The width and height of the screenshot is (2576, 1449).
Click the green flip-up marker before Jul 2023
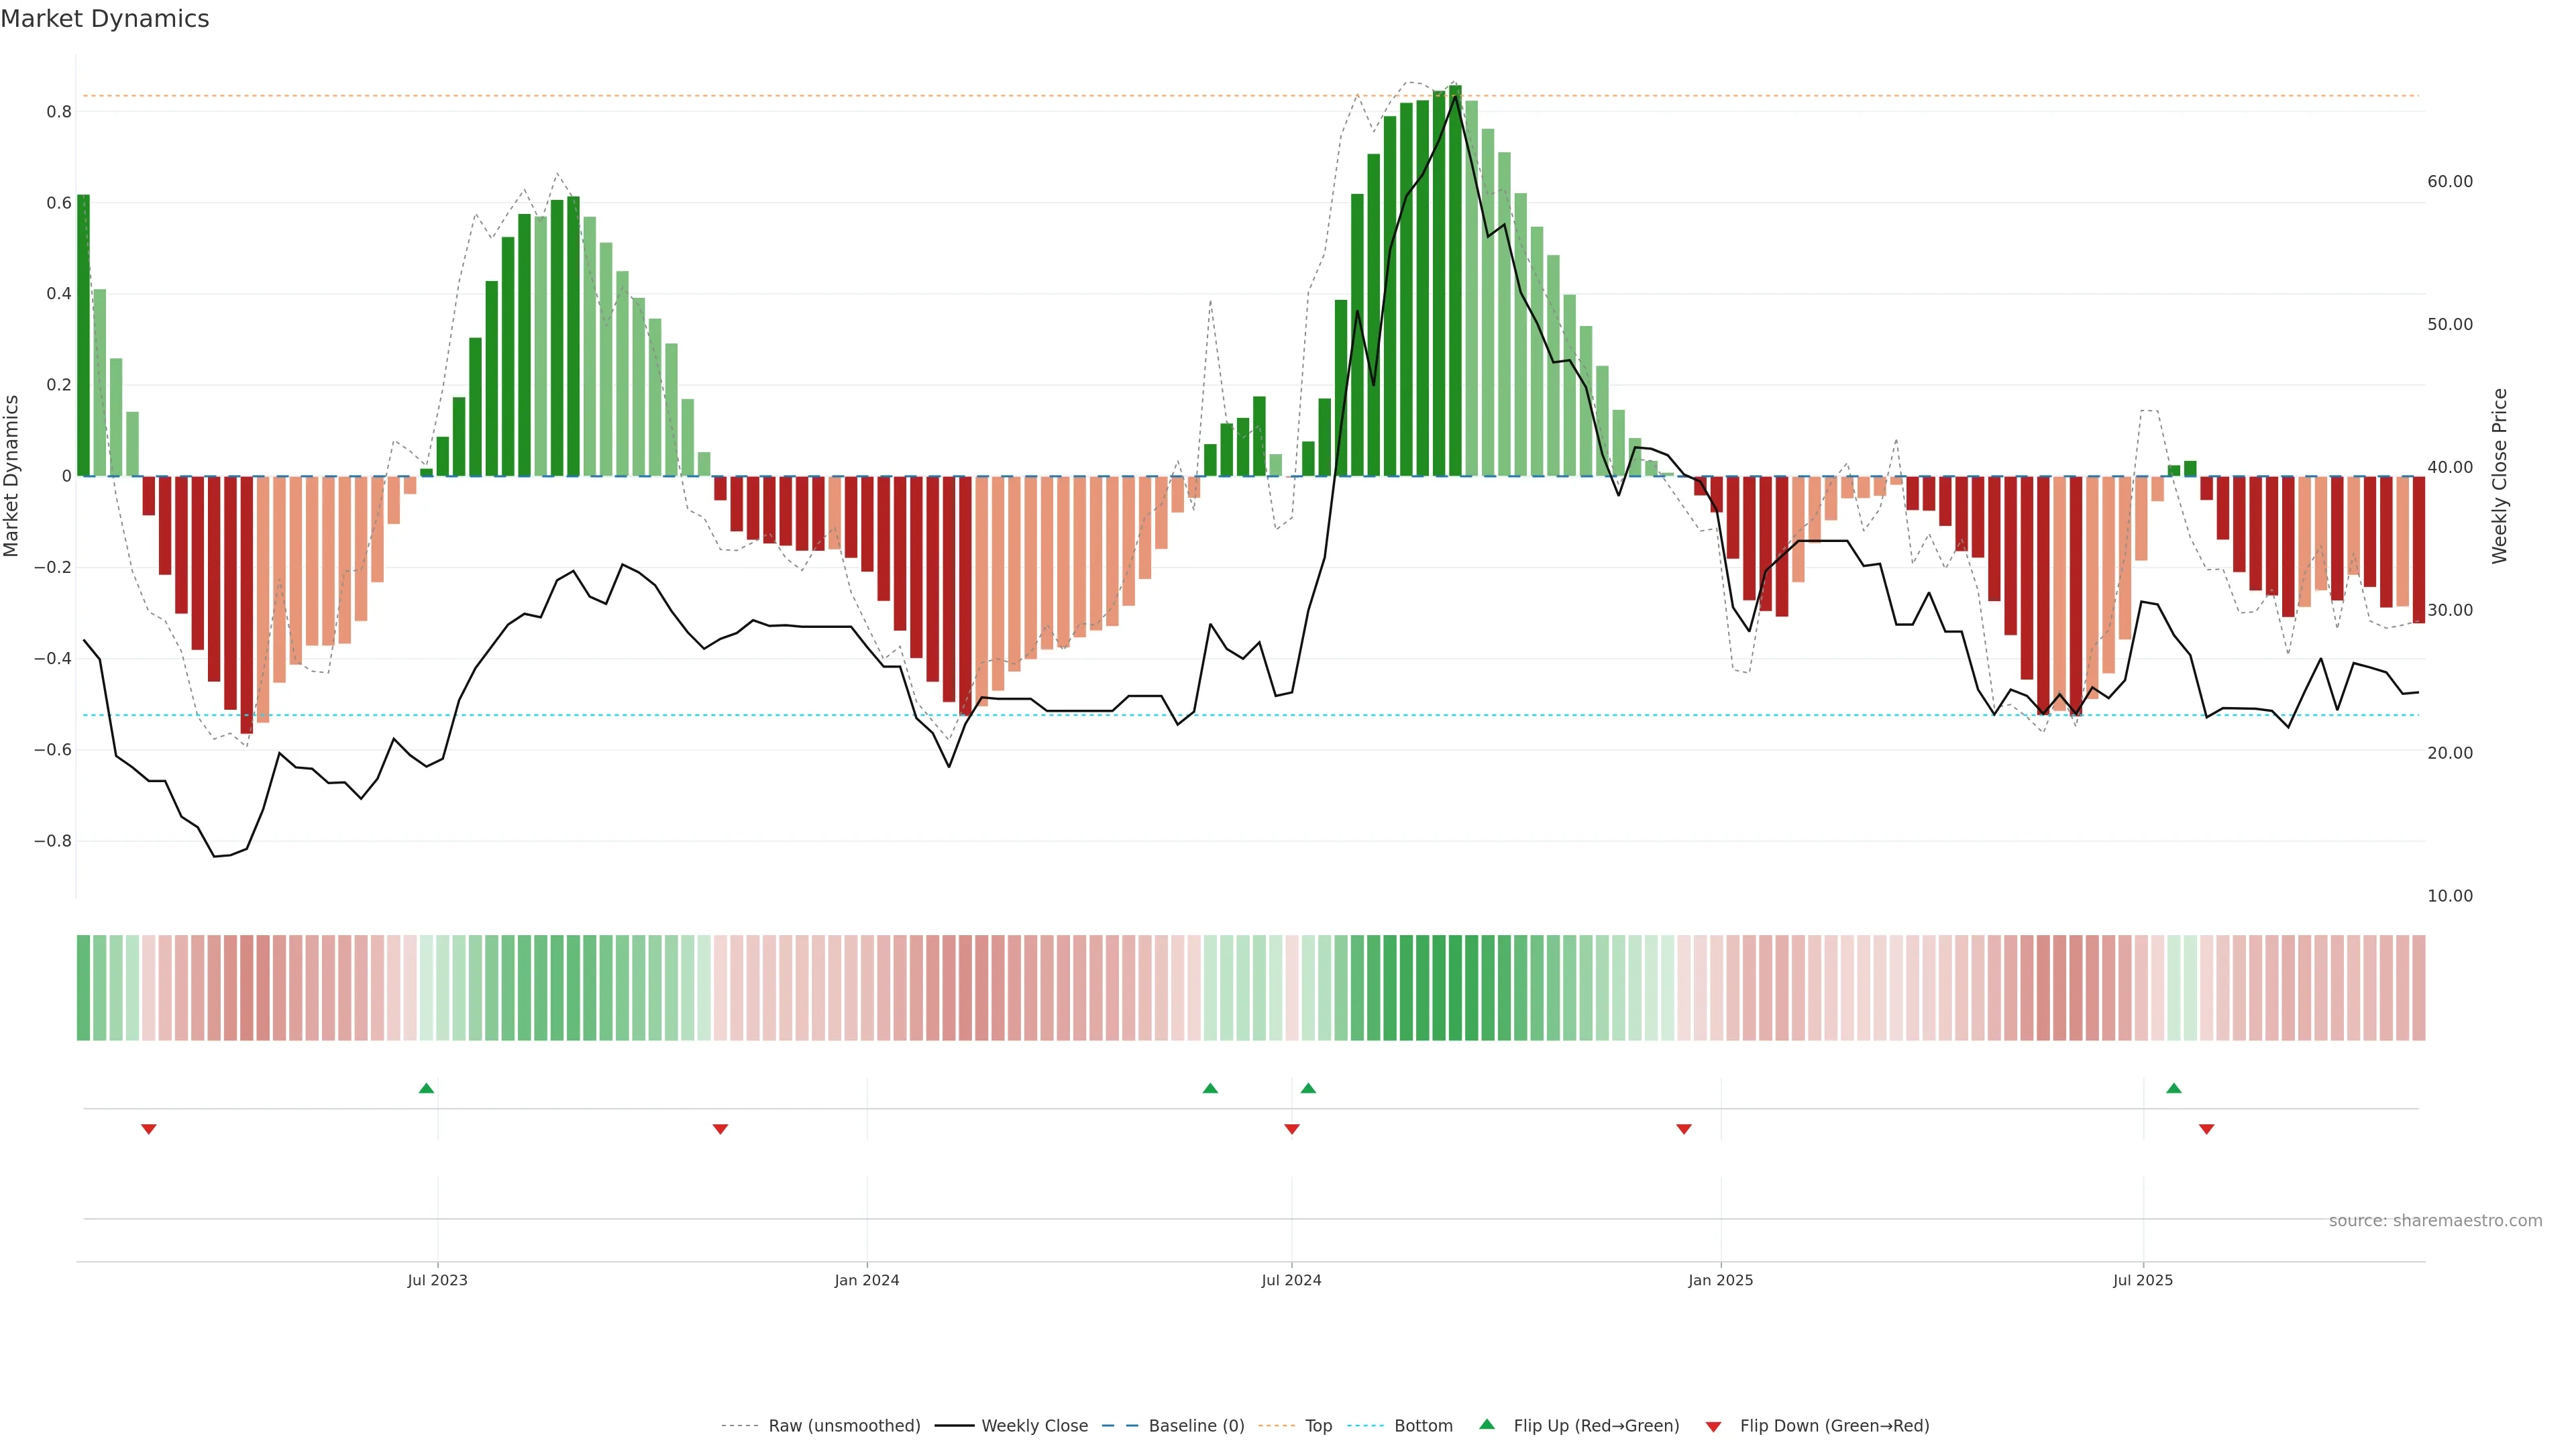coord(426,1088)
